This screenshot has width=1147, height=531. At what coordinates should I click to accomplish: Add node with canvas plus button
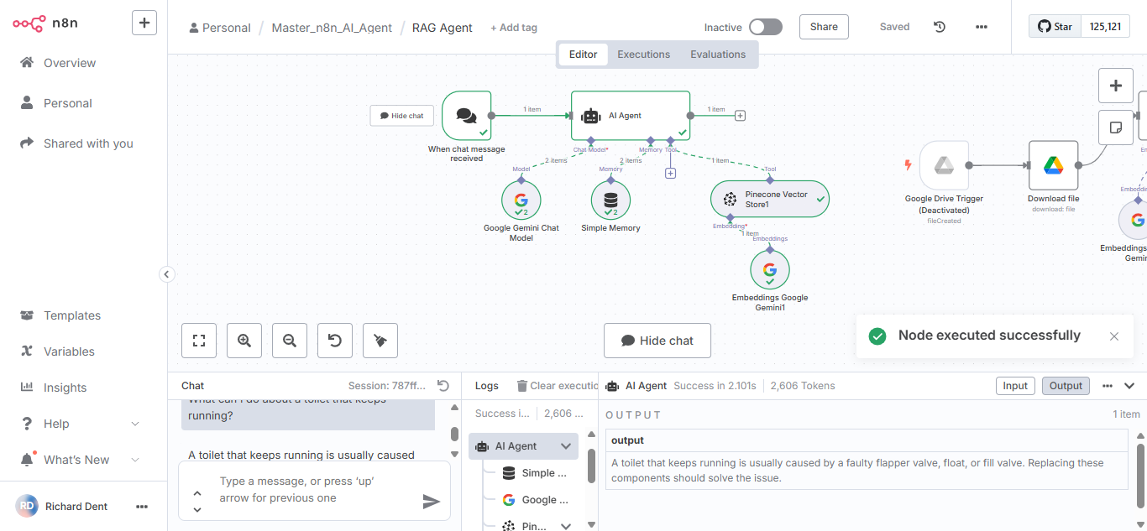click(x=1116, y=86)
